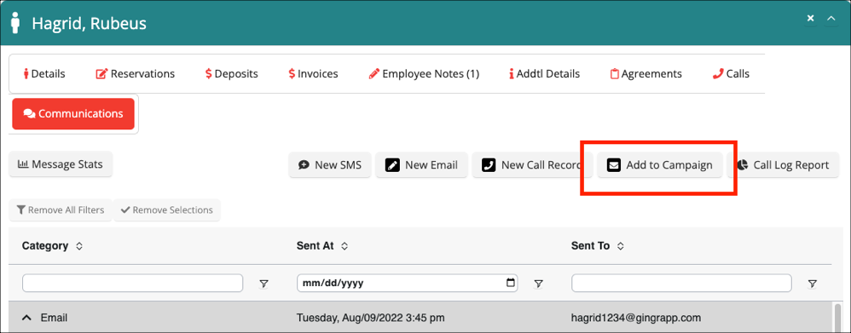Open the Details tab

44,74
